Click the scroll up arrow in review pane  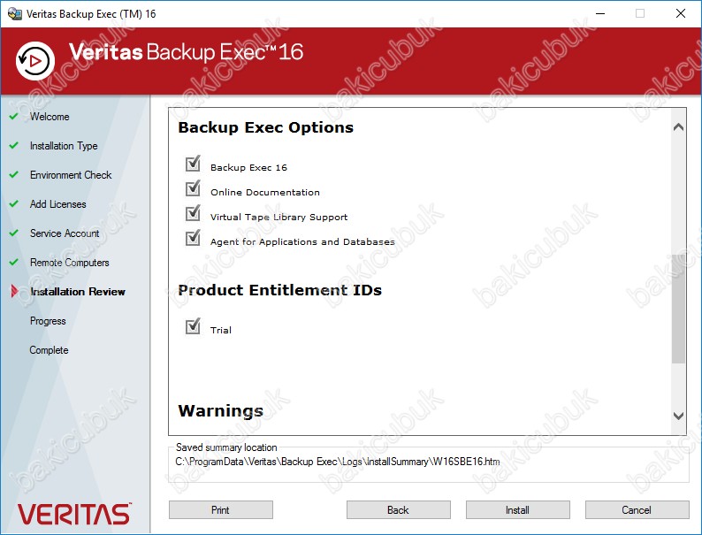pos(678,127)
